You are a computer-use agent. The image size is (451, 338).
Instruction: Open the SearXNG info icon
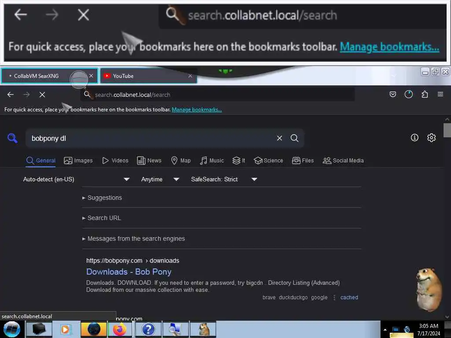pos(414,138)
